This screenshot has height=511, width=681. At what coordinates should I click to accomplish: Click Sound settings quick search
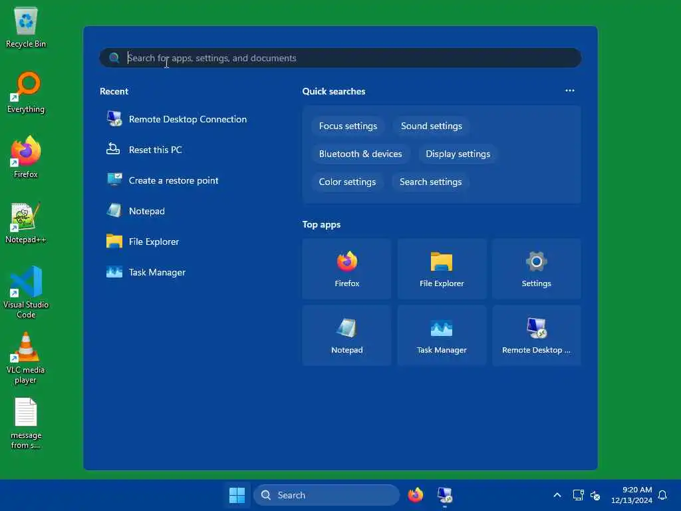pos(431,126)
